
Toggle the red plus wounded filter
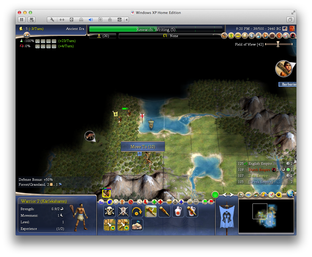point(160,202)
